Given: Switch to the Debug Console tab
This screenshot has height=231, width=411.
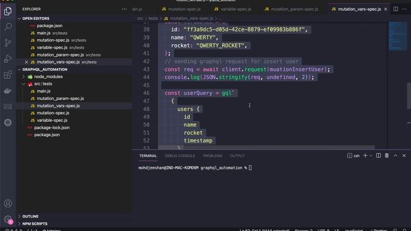Looking at the screenshot, I should coord(180,155).
